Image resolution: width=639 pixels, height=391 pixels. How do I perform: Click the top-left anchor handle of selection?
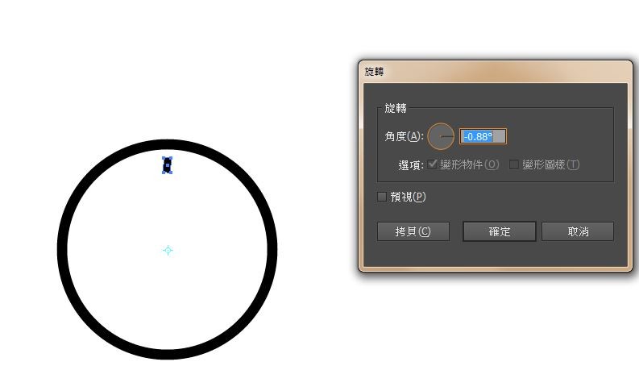164,158
